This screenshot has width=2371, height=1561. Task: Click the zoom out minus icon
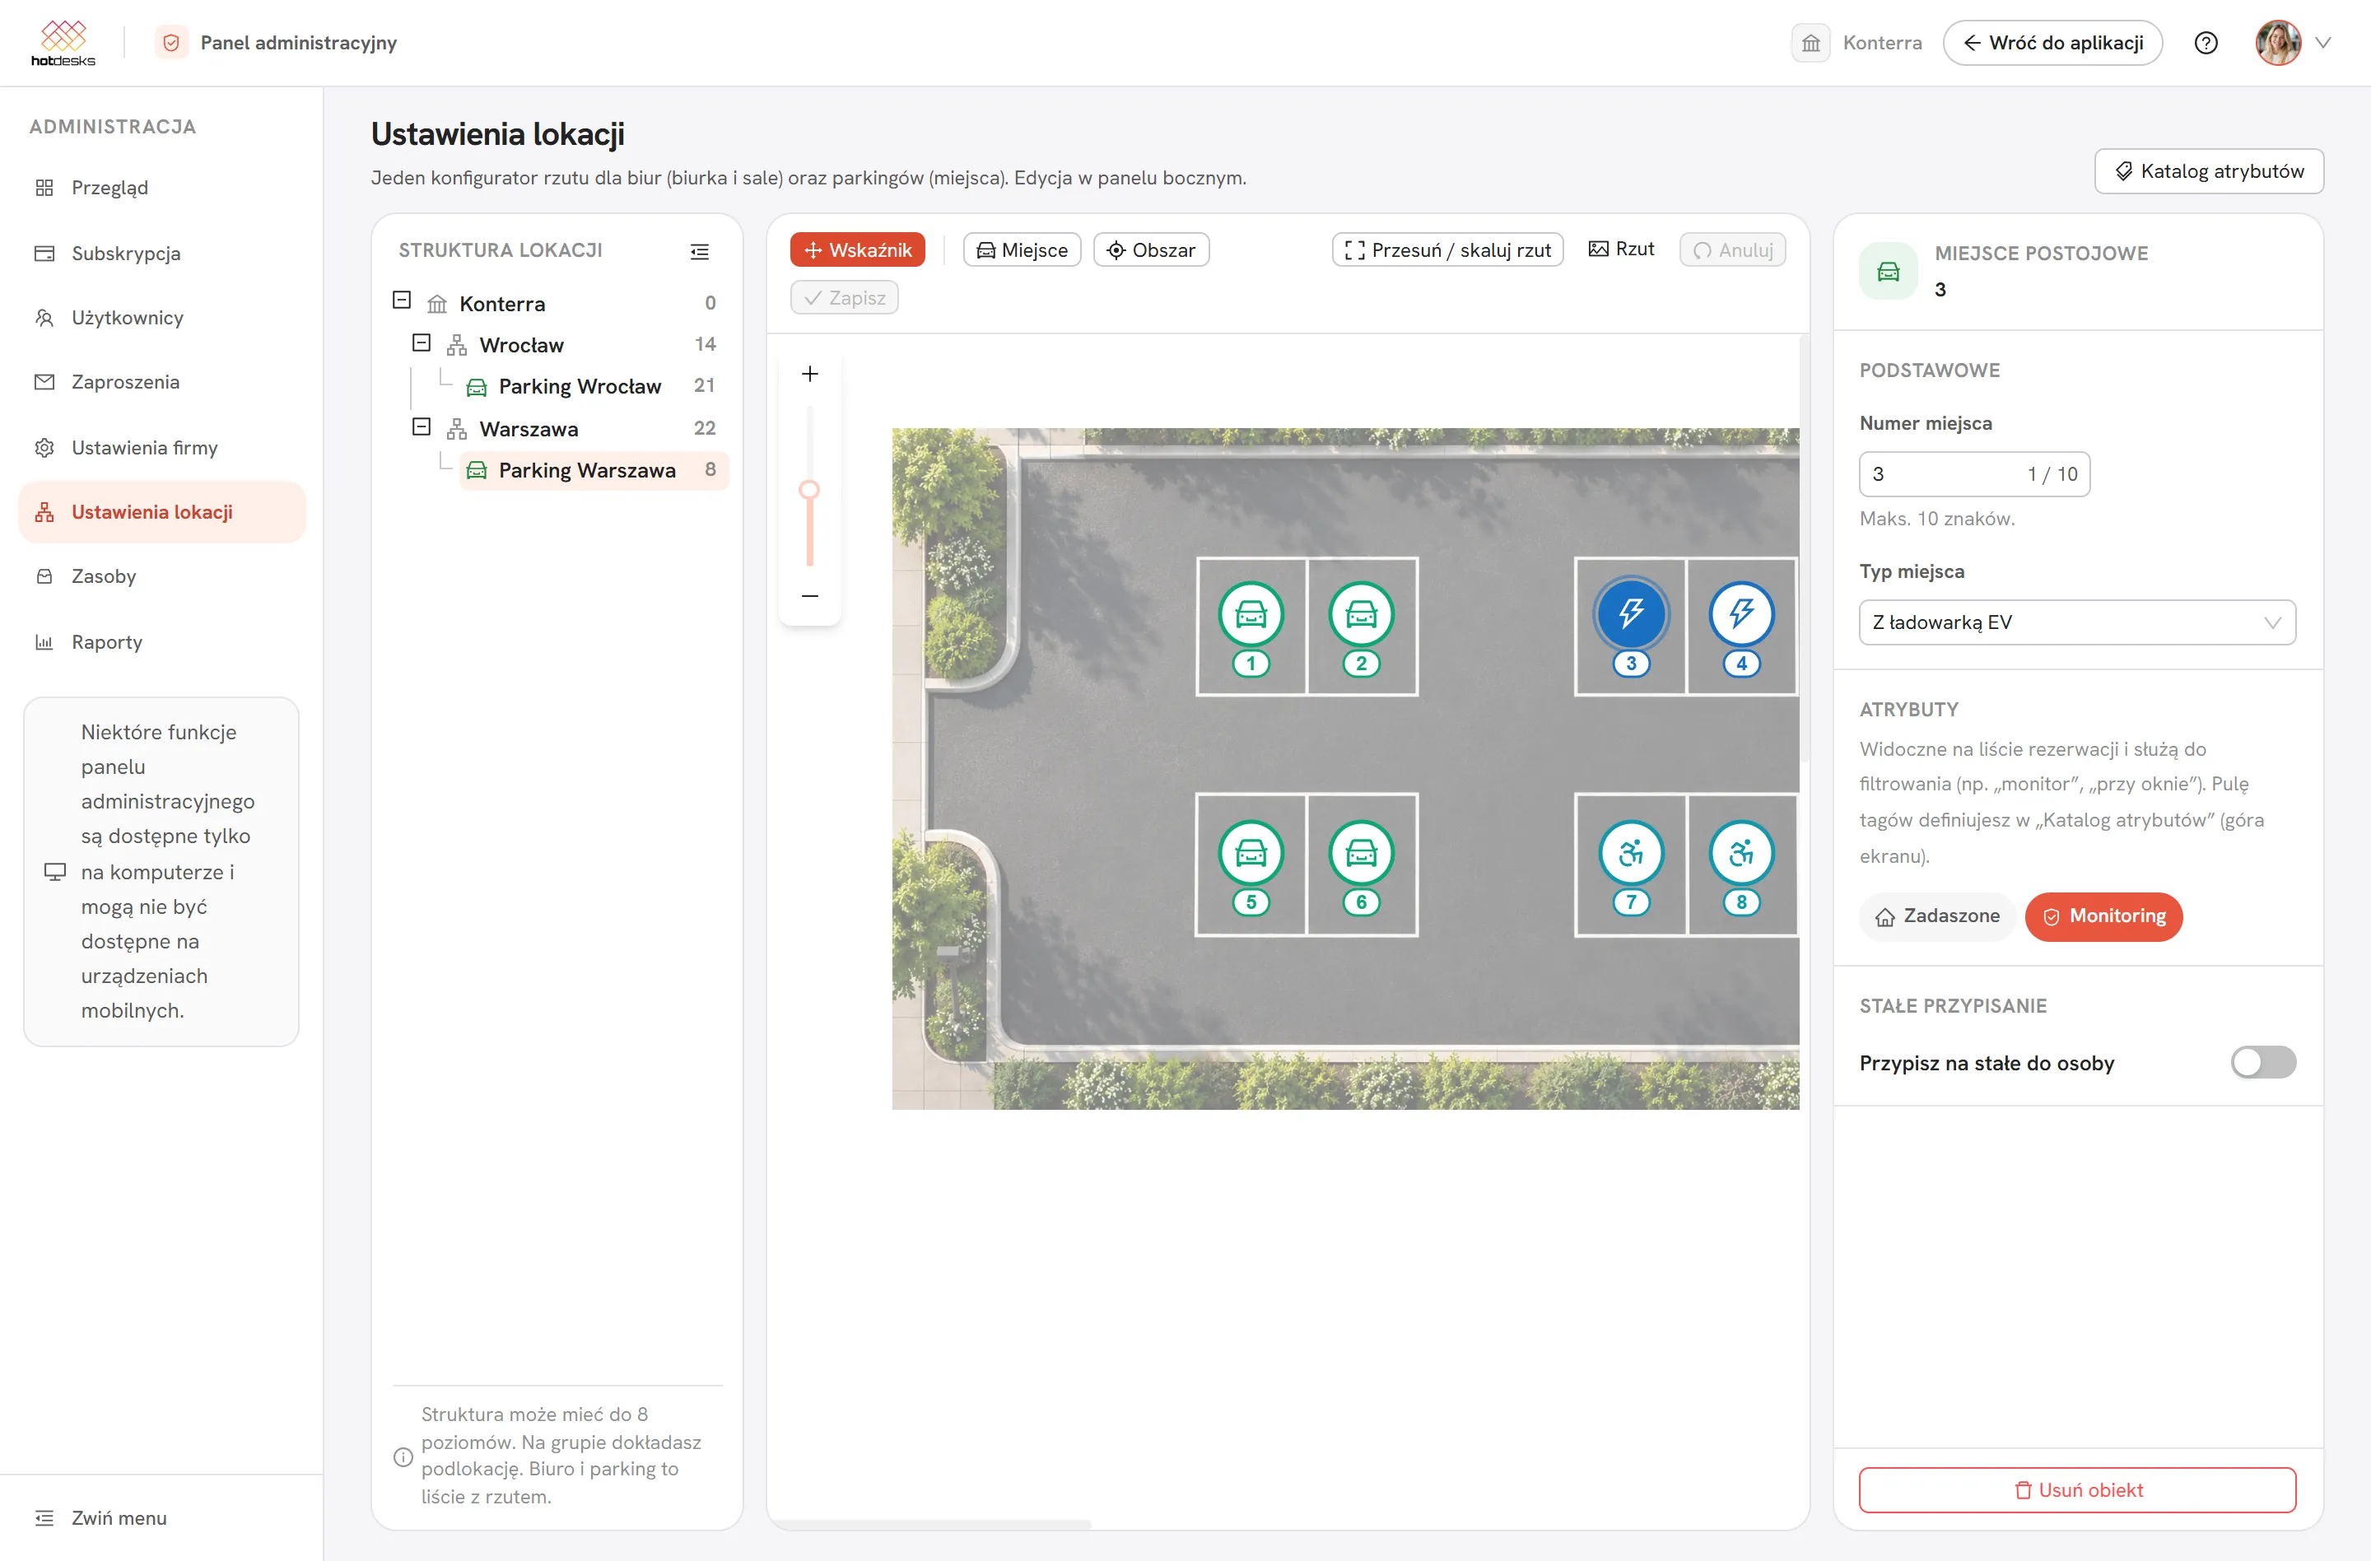tap(810, 596)
